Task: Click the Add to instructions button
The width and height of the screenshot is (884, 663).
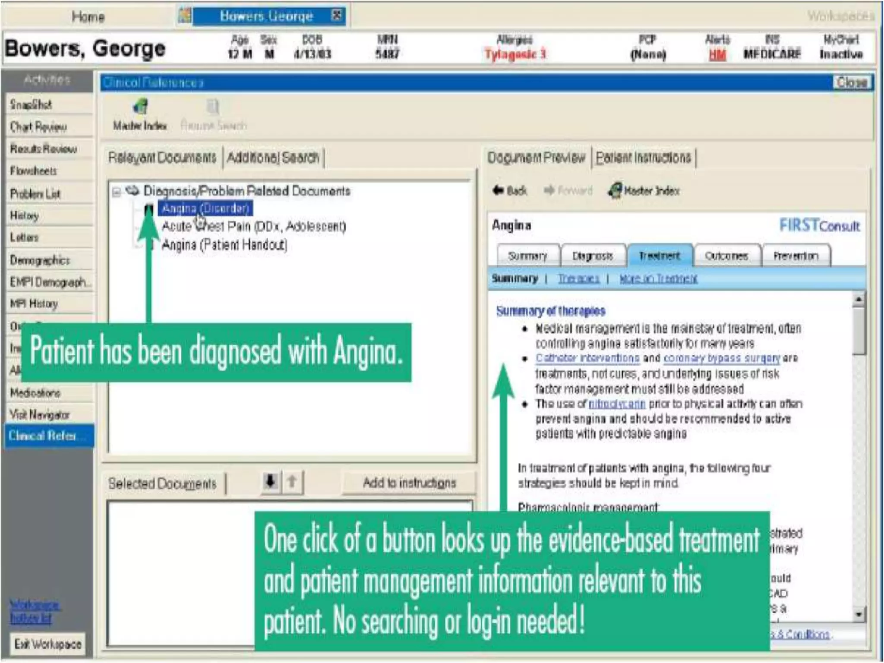Action: click(409, 483)
